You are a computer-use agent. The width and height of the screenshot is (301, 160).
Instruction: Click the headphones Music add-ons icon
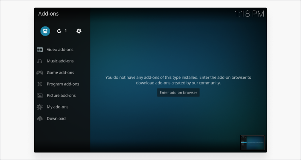click(40, 61)
